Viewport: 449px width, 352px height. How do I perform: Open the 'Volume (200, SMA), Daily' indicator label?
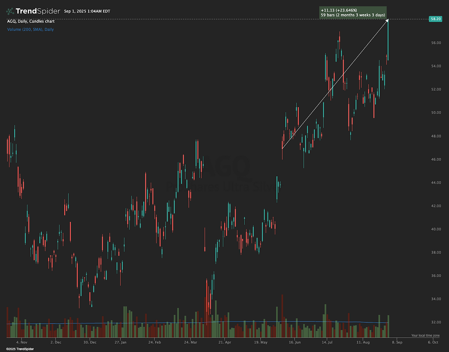pyautogui.click(x=31, y=29)
